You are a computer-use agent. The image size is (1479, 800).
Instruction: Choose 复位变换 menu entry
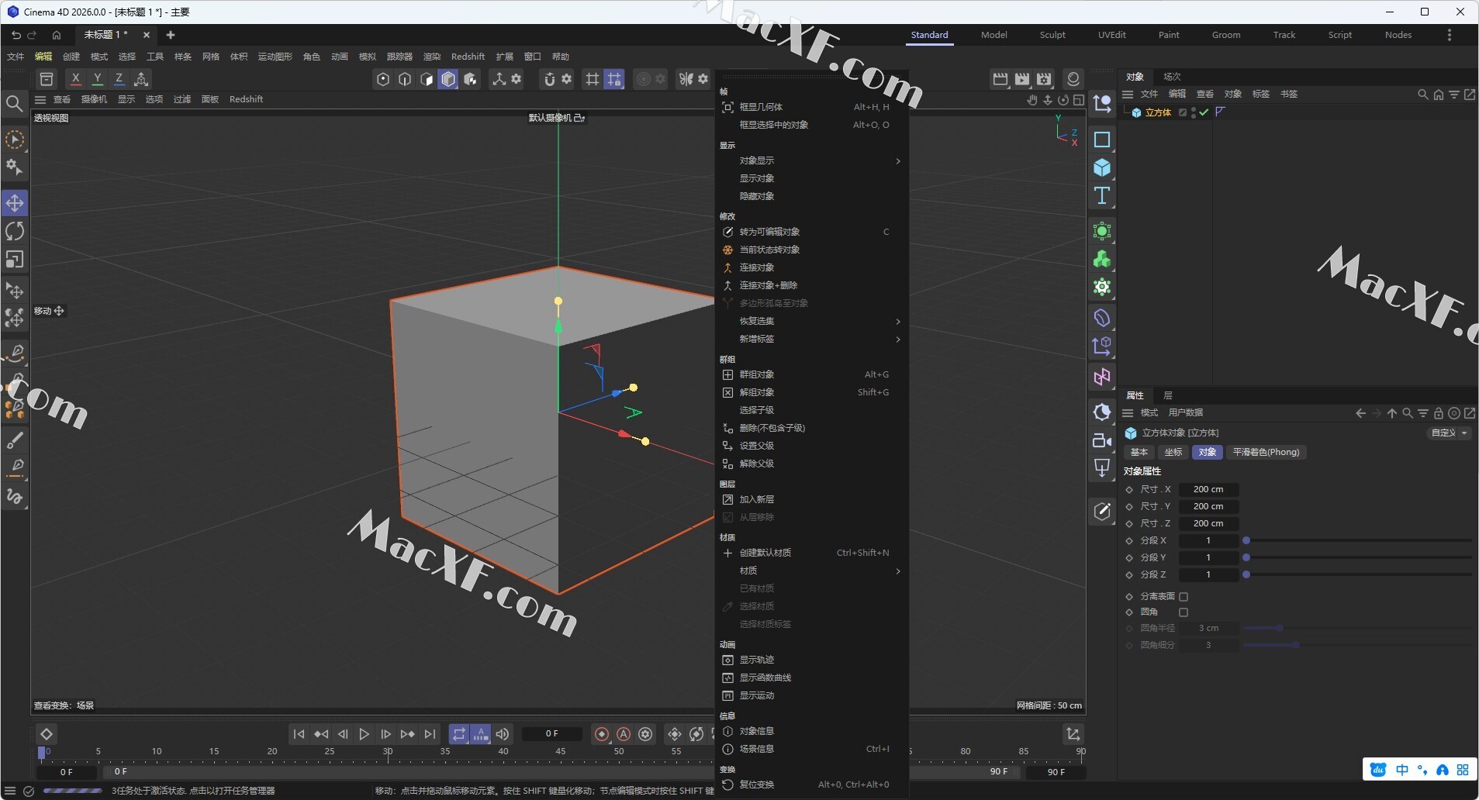[811, 784]
